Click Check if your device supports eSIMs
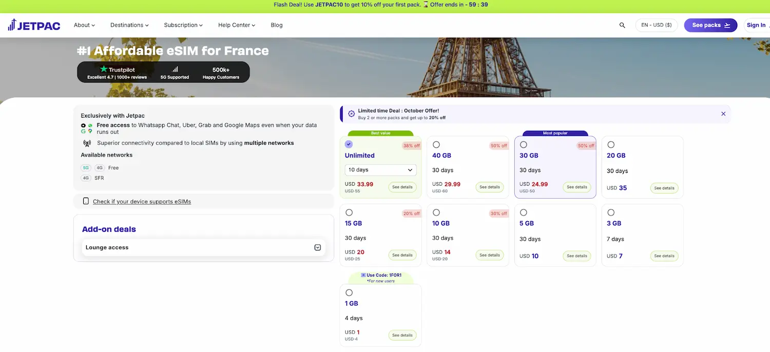The height and width of the screenshot is (352, 770). (x=142, y=201)
